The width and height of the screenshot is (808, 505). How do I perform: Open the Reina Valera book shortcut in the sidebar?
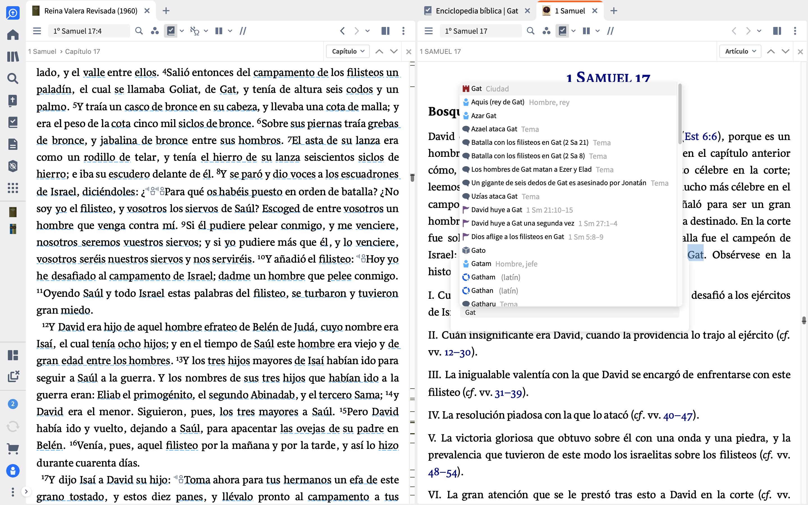(x=13, y=212)
